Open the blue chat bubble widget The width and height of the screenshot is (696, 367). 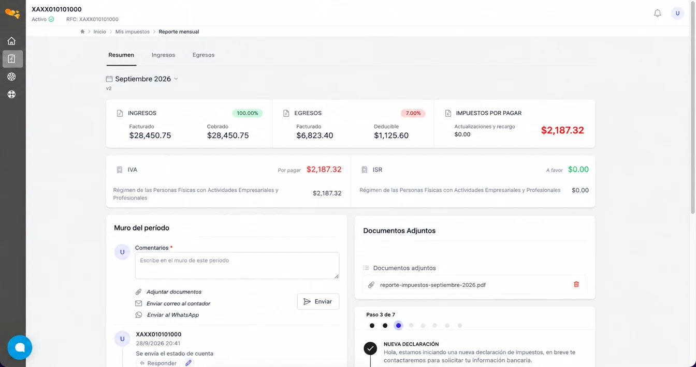20,347
